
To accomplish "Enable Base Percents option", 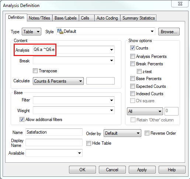I will point(132,79).
